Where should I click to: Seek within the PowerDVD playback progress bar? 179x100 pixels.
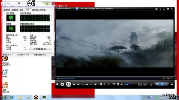coord(109,78)
